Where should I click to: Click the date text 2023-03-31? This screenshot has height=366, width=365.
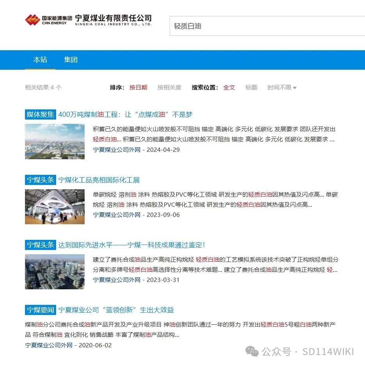click(163, 280)
